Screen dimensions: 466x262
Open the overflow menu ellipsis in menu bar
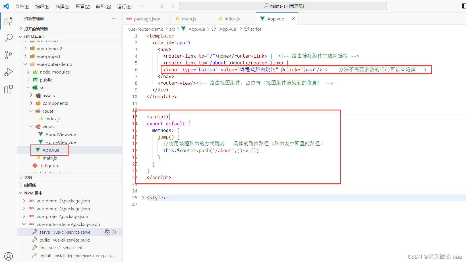[141, 6]
